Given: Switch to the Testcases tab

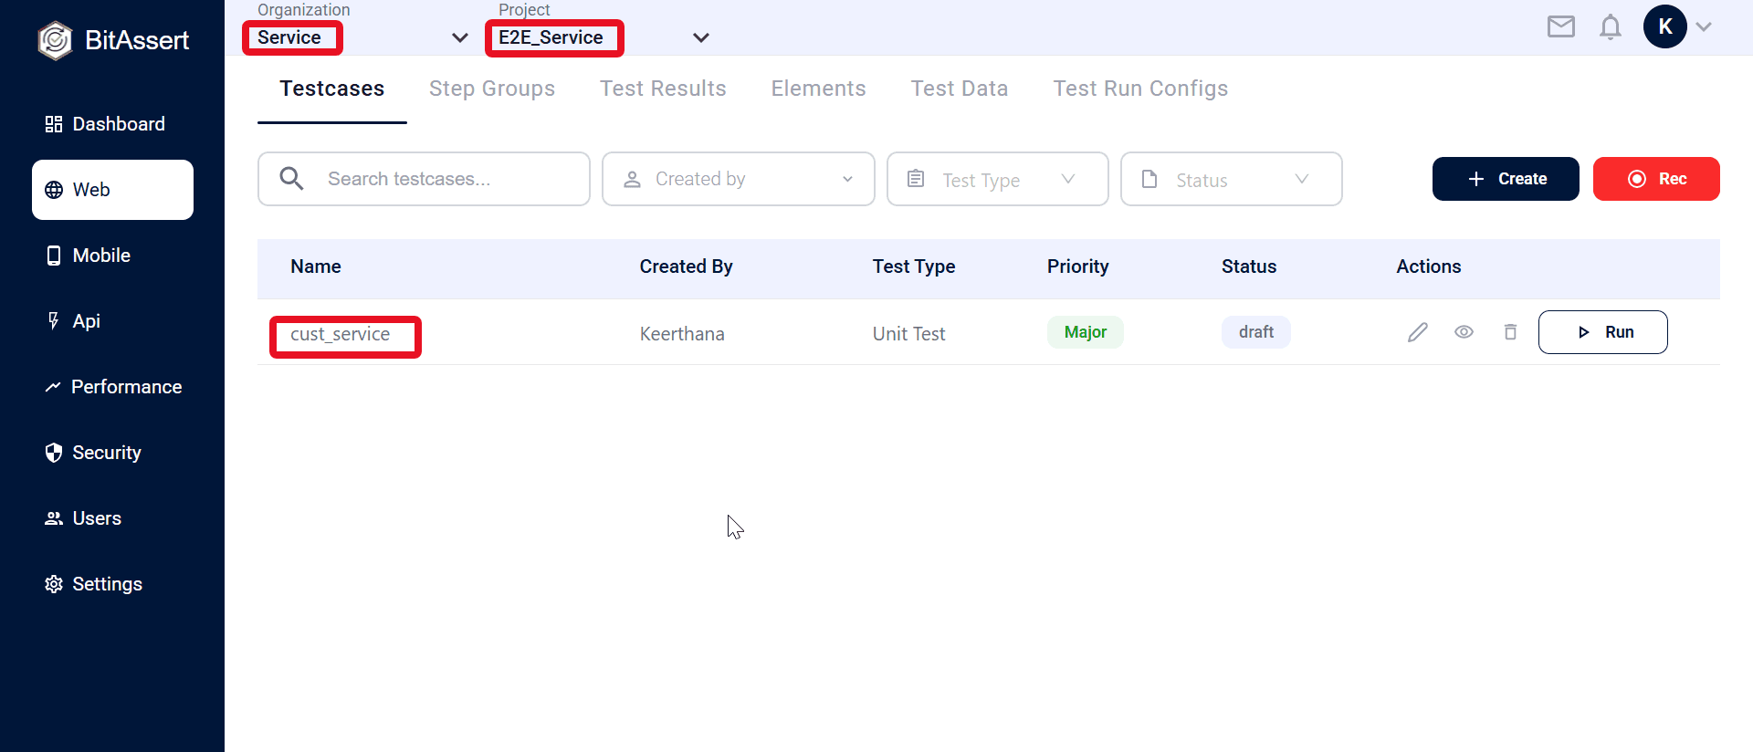Looking at the screenshot, I should (332, 89).
